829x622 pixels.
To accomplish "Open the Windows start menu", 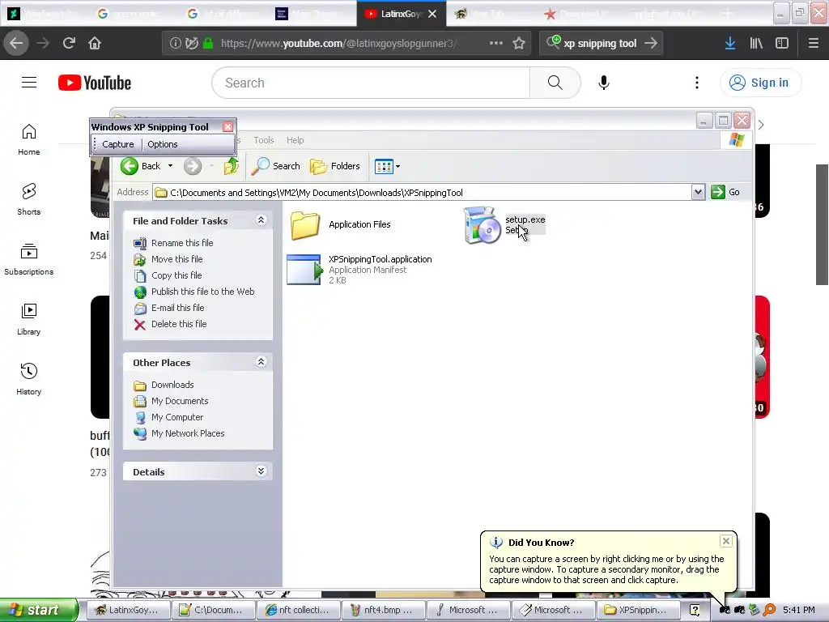I will click(37, 610).
